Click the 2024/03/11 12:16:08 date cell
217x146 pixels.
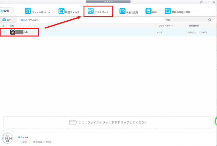pyautogui.click(x=197, y=33)
